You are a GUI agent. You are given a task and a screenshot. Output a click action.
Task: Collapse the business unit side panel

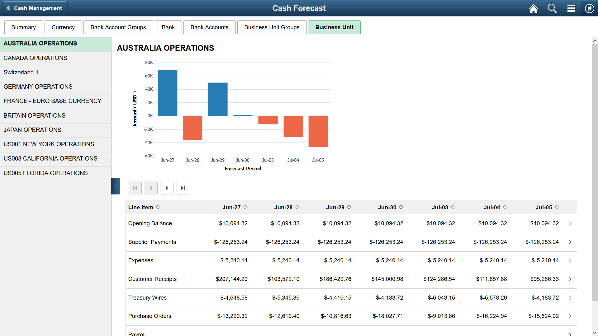pos(116,186)
